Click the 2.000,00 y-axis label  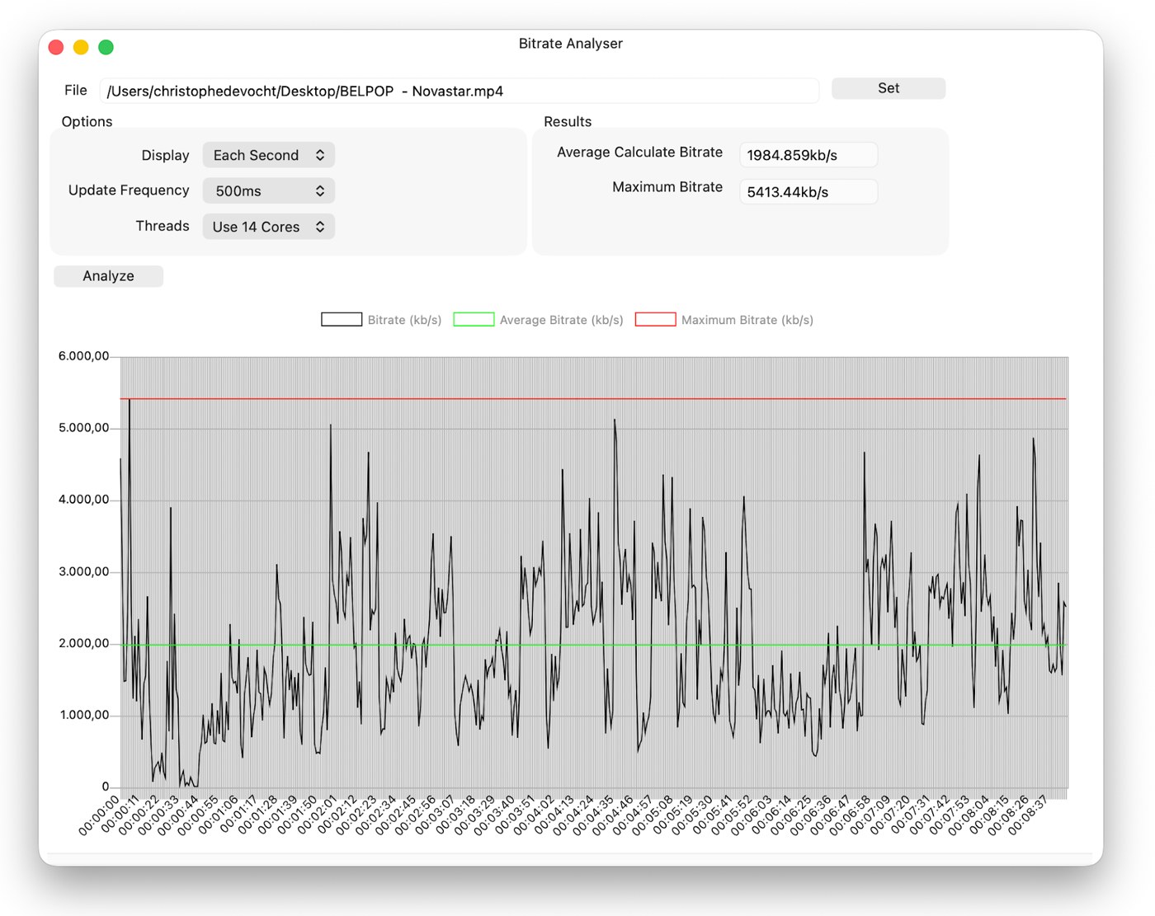tap(83, 643)
